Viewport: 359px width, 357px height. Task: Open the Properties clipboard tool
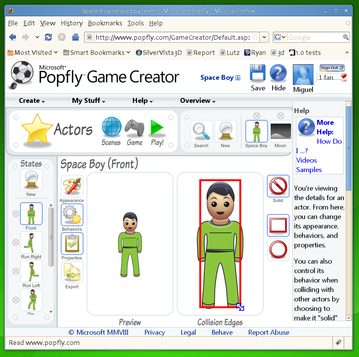[72, 244]
